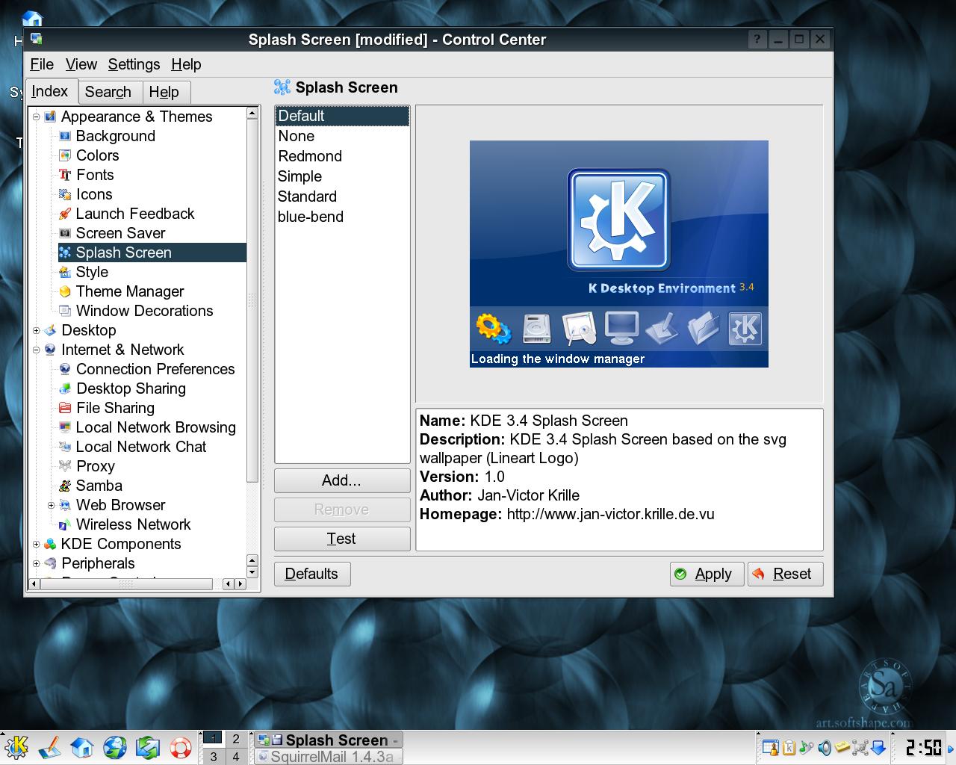This screenshot has width=956, height=765.
Task: Click the File Sharing folder icon
Action: pos(65,408)
